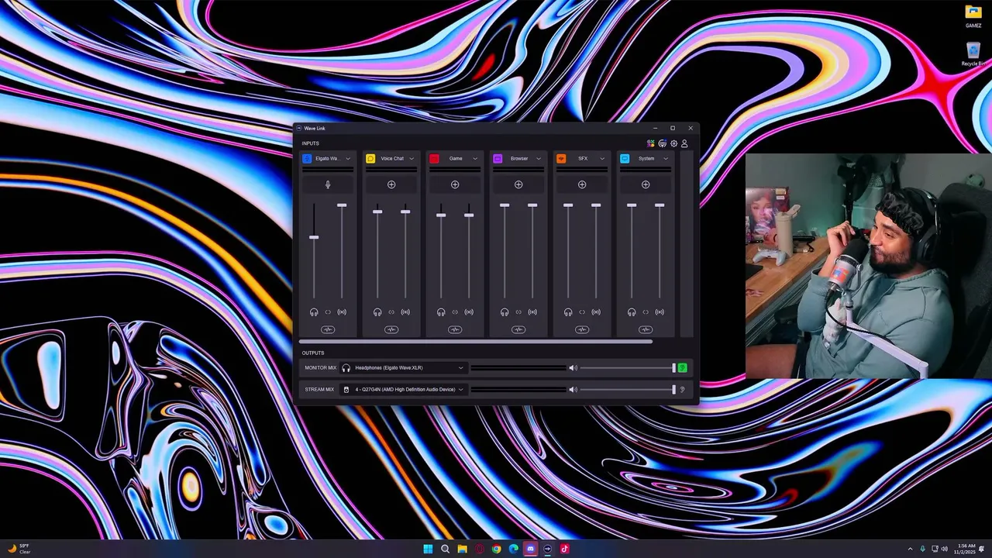Viewport: 992px width, 558px height.
Task: Click the horizontal inputs scrollbar
Action: pyautogui.click(x=475, y=341)
